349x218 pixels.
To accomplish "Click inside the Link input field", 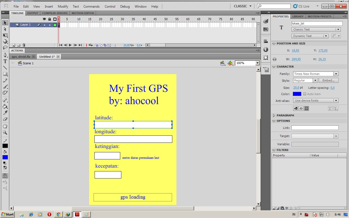I will pos(315,128).
